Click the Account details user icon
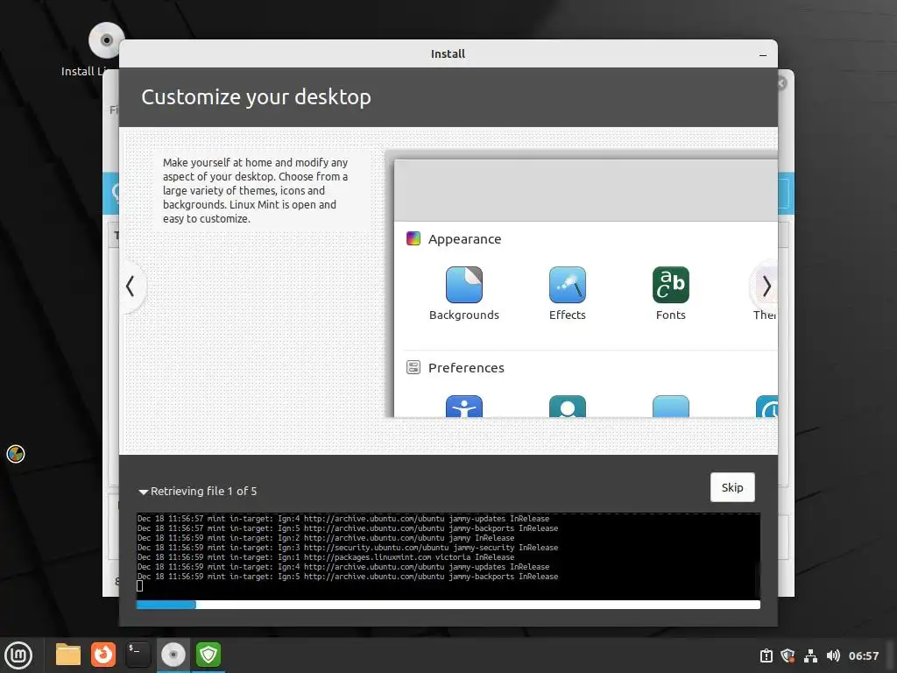Image resolution: width=897 pixels, height=673 pixels. [x=568, y=407]
